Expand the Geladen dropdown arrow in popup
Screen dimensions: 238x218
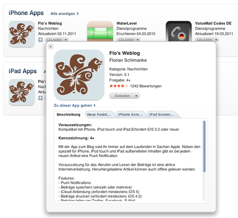click(136, 96)
